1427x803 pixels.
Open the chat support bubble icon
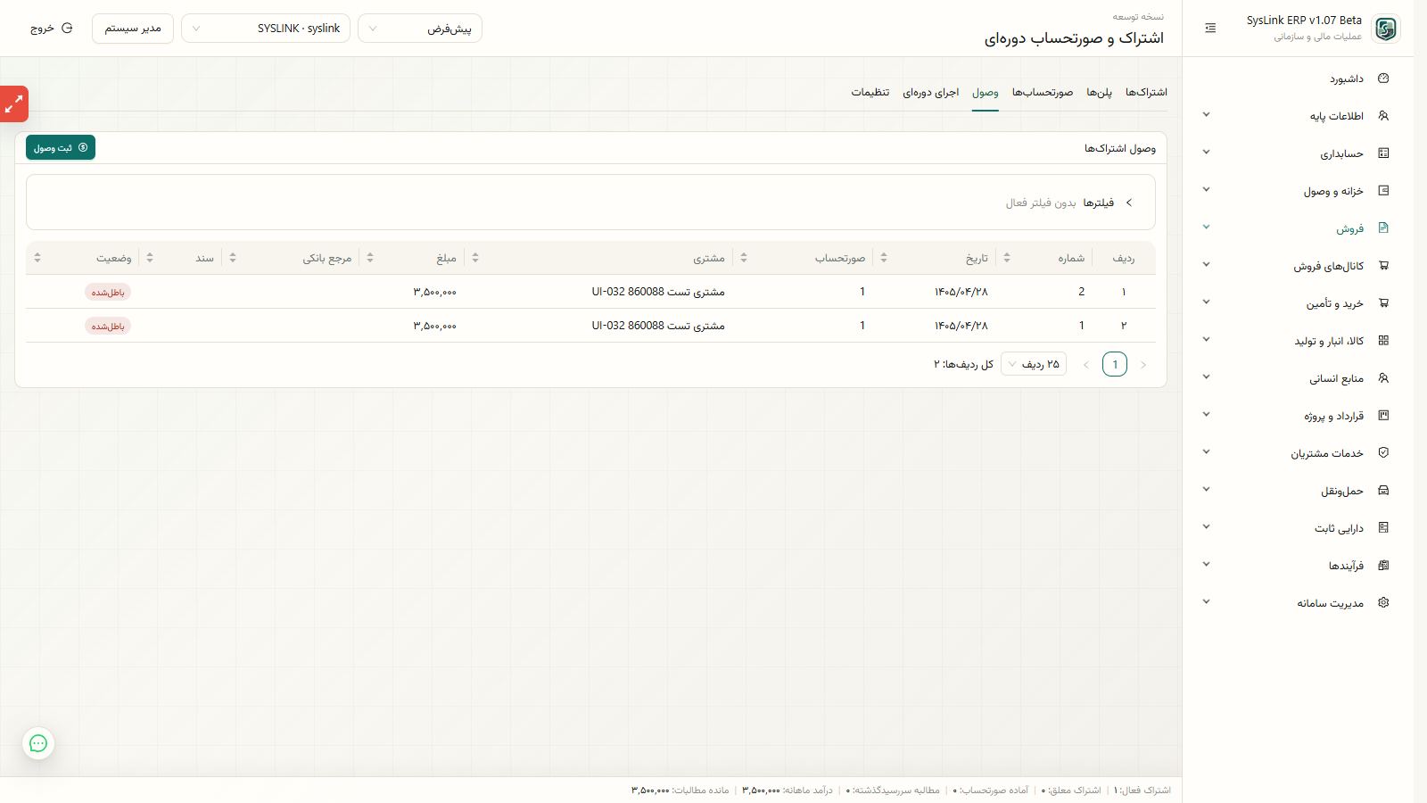(38, 743)
